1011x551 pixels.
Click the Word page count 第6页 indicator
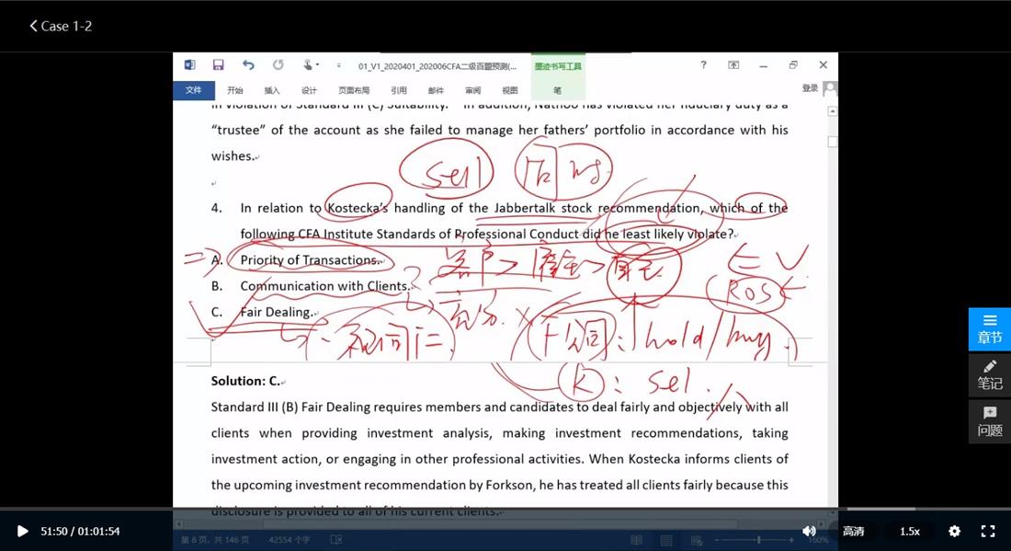215,539
